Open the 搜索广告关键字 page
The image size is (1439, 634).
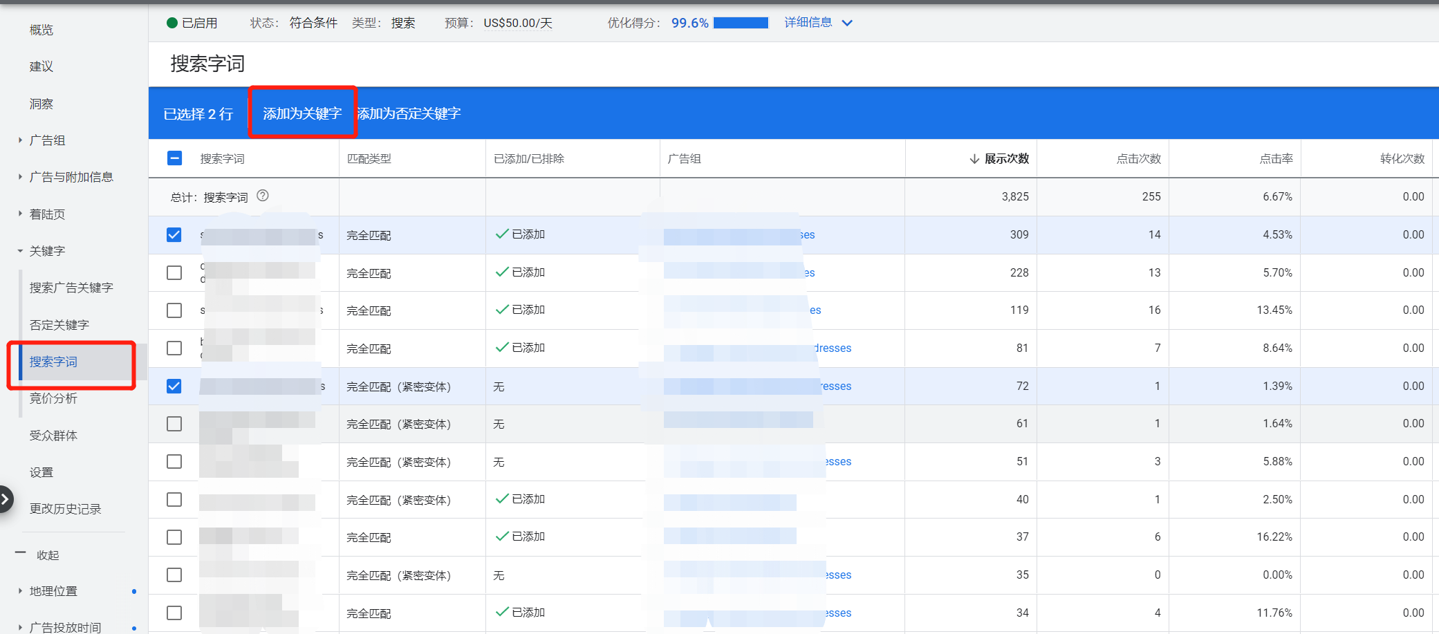[71, 287]
